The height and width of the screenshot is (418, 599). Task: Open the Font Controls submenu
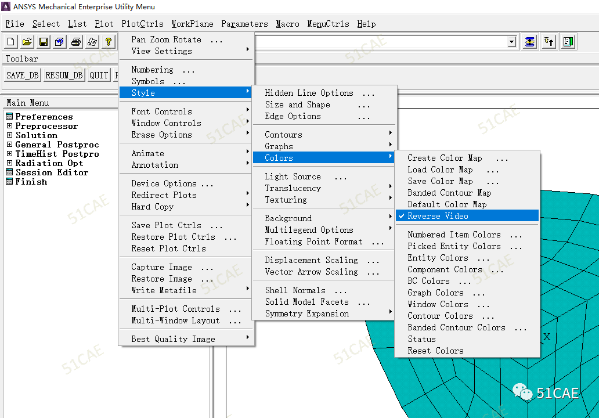186,111
